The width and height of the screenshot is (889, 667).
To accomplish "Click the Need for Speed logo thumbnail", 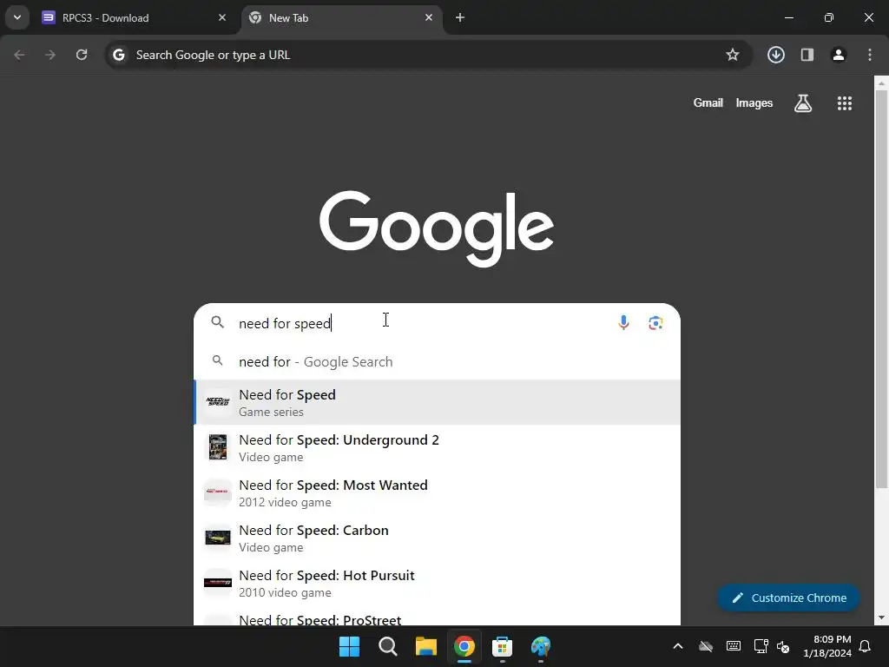I will 218,401.
